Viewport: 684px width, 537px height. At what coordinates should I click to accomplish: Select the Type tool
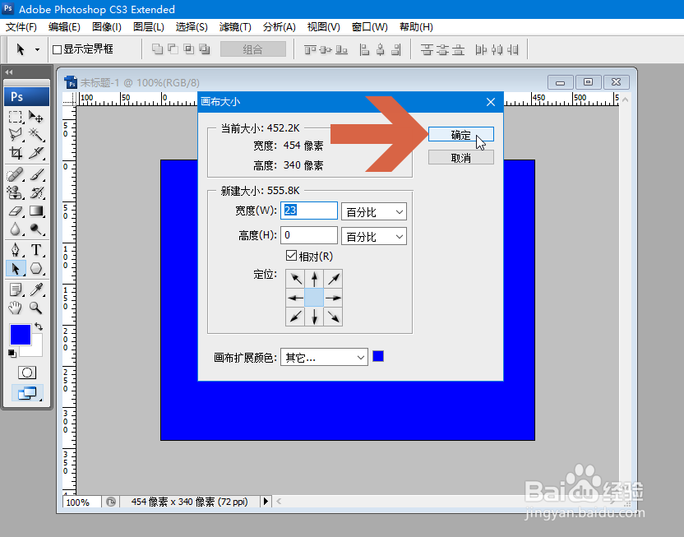tap(36, 250)
